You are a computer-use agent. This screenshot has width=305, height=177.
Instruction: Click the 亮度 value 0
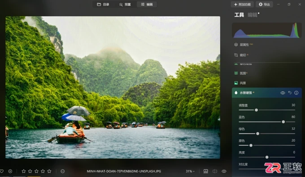(x=294, y=152)
